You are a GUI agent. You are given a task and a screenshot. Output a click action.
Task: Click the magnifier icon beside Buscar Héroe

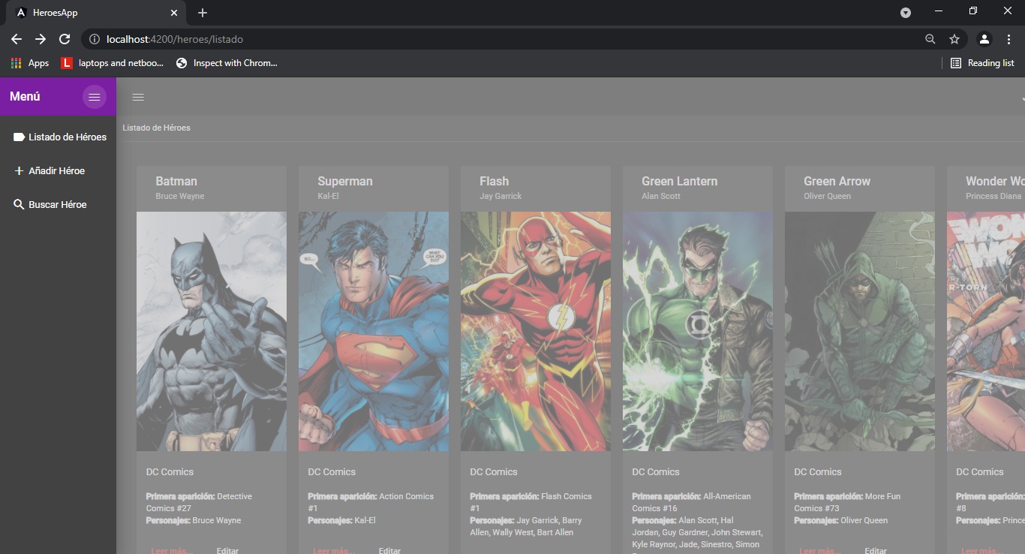click(x=20, y=204)
